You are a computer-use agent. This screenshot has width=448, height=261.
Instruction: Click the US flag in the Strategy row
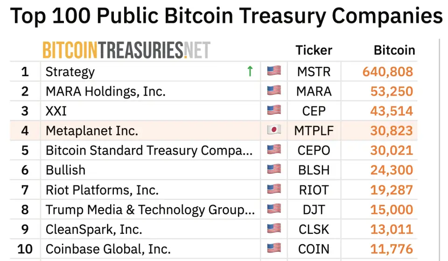pos(274,71)
